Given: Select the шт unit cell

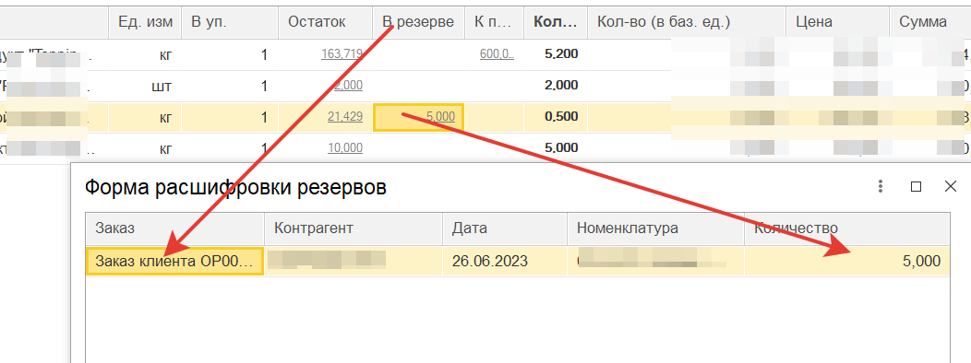Looking at the screenshot, I should [146, 86].
